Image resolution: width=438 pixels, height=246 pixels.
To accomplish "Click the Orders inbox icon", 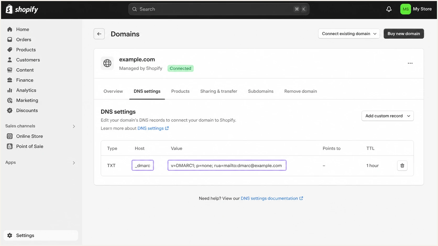I will [x=10, y=39].
